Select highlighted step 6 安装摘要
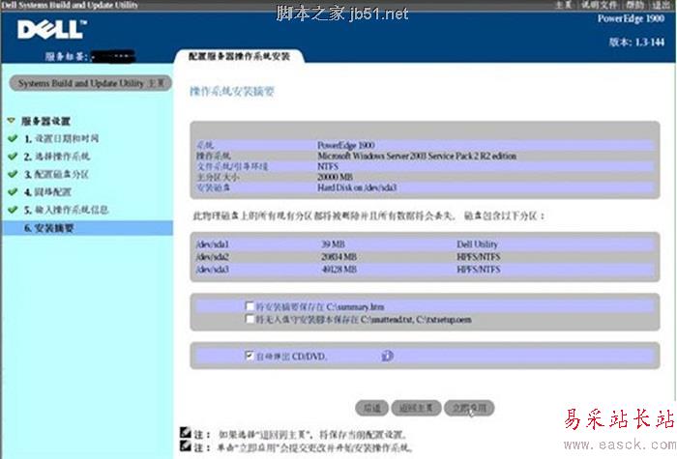The height and width of the screenshot is (459, 677). [x=88, y=228]
